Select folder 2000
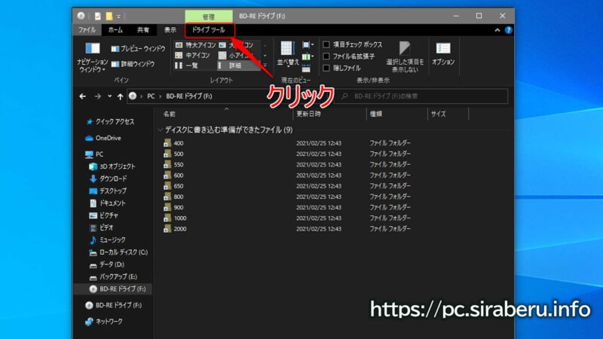 point(179,229)
